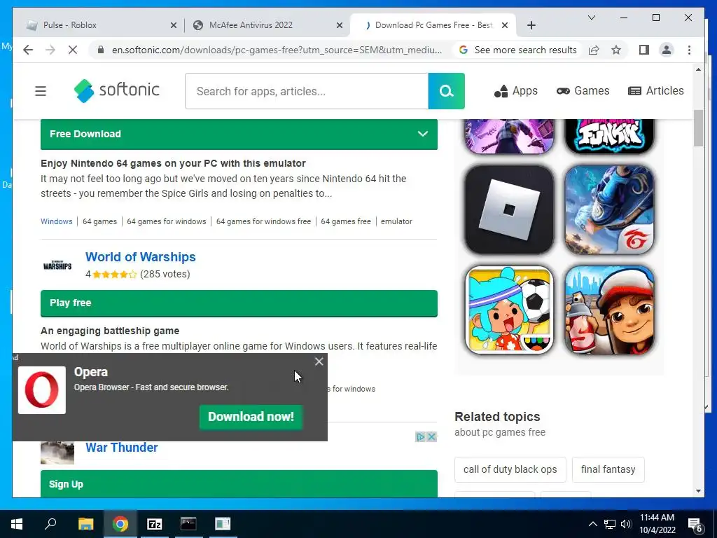Image resolution: width=717 pixels, height=538 pixels.
Task: Go back to the previous page
Action: (28, 50)
